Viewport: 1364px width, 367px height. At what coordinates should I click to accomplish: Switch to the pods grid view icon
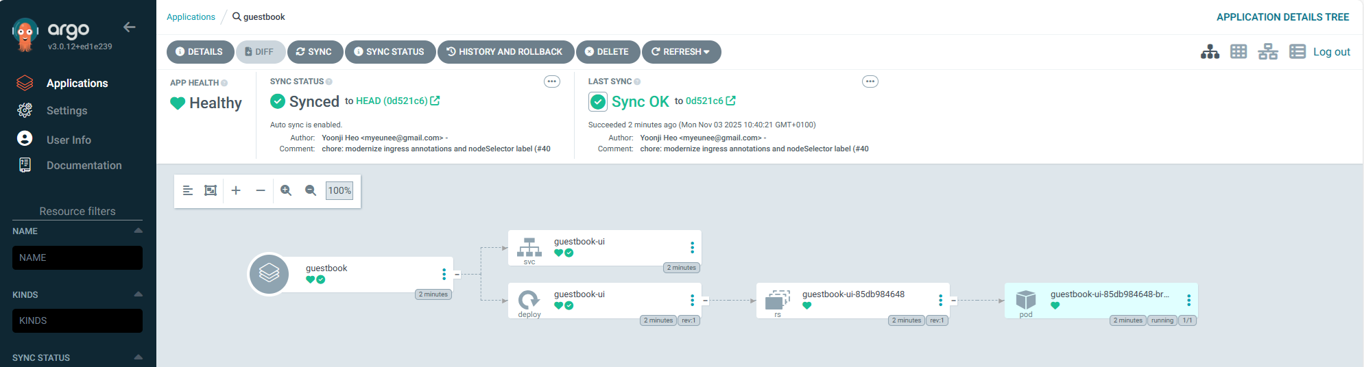click(1239, 52)
